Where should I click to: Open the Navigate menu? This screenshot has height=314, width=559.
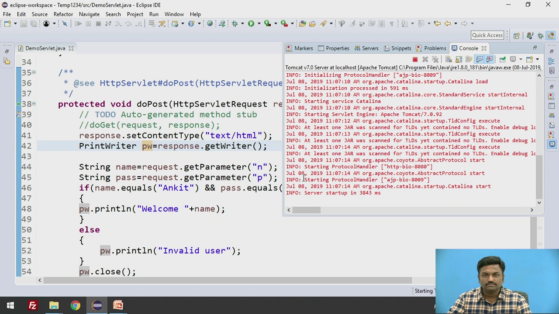[89, 14]
